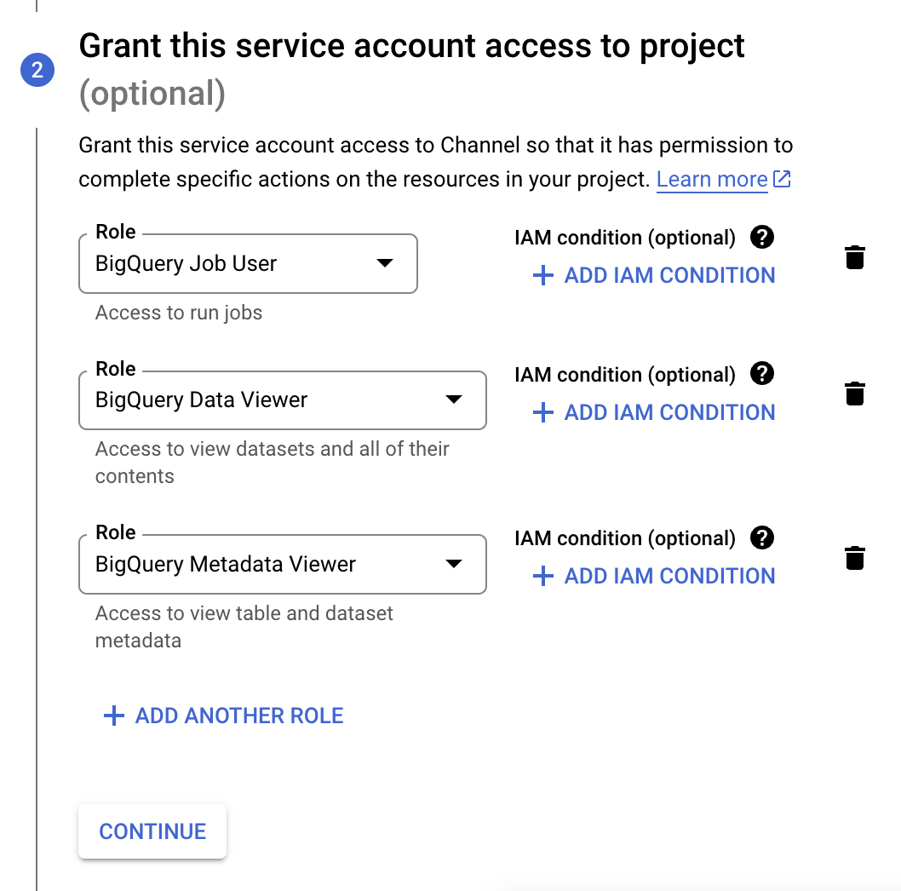The image size is (901, 891).
Task: Open the BigQuery Data Viewer role dropdown
Action: pos(455,400)
